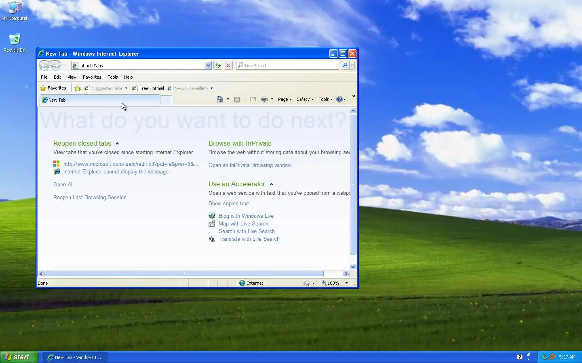Open the View menu
582x363 pixels.
(72, 77)
